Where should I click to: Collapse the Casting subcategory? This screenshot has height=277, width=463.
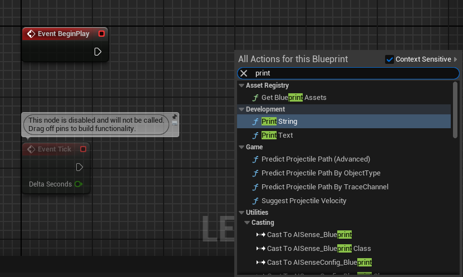(247, 223)
